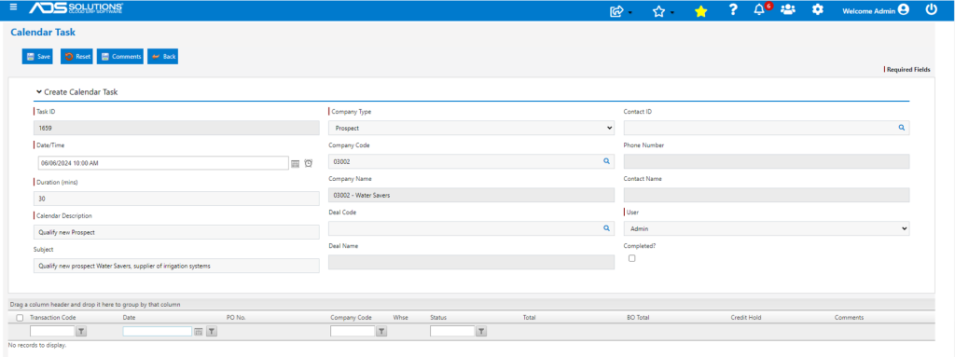Open the share export dropdown arrow
This screenshot has width=955, height=357.
[630, 13]
